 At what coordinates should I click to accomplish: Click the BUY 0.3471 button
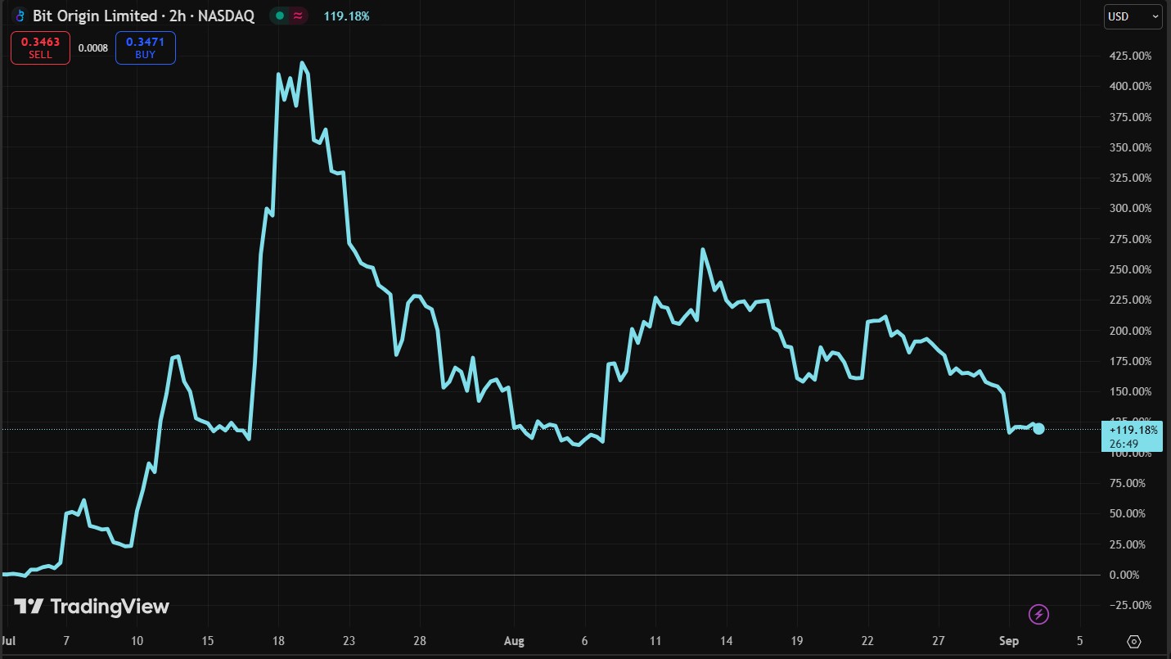click(x=146, y=47)
